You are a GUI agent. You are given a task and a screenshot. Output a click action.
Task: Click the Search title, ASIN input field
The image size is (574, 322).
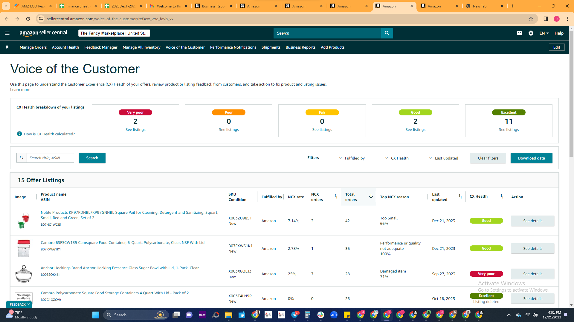[x=50, y=158]
